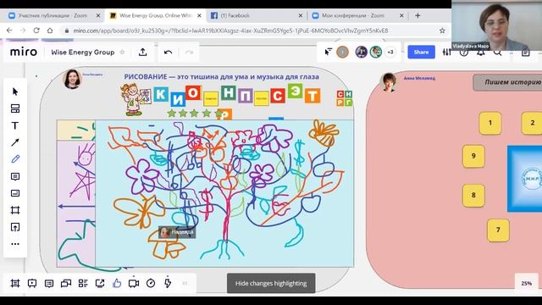Open the timer in bottom toolbar
This screenshot has width=542, height=305.
coord(151,283)
